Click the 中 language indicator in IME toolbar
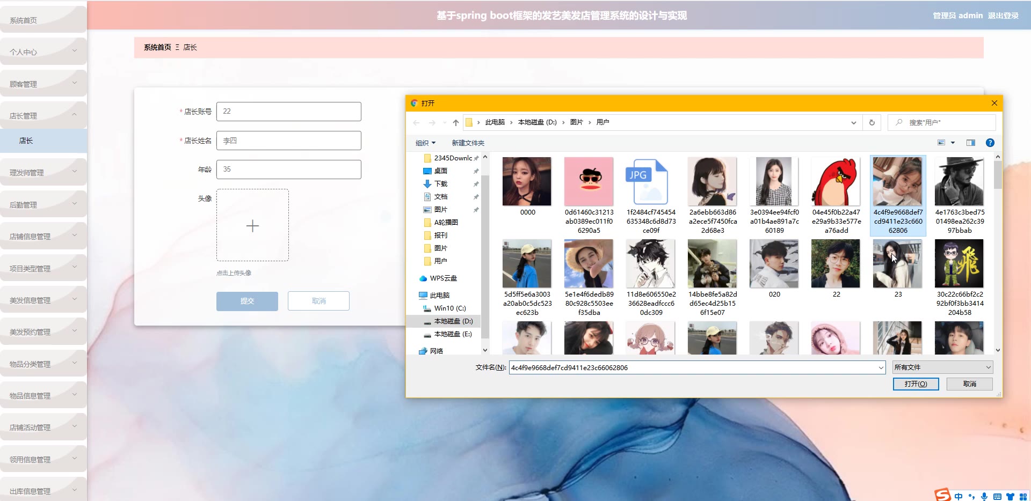Screen dimensions: 1031x501 coord(959,497)
